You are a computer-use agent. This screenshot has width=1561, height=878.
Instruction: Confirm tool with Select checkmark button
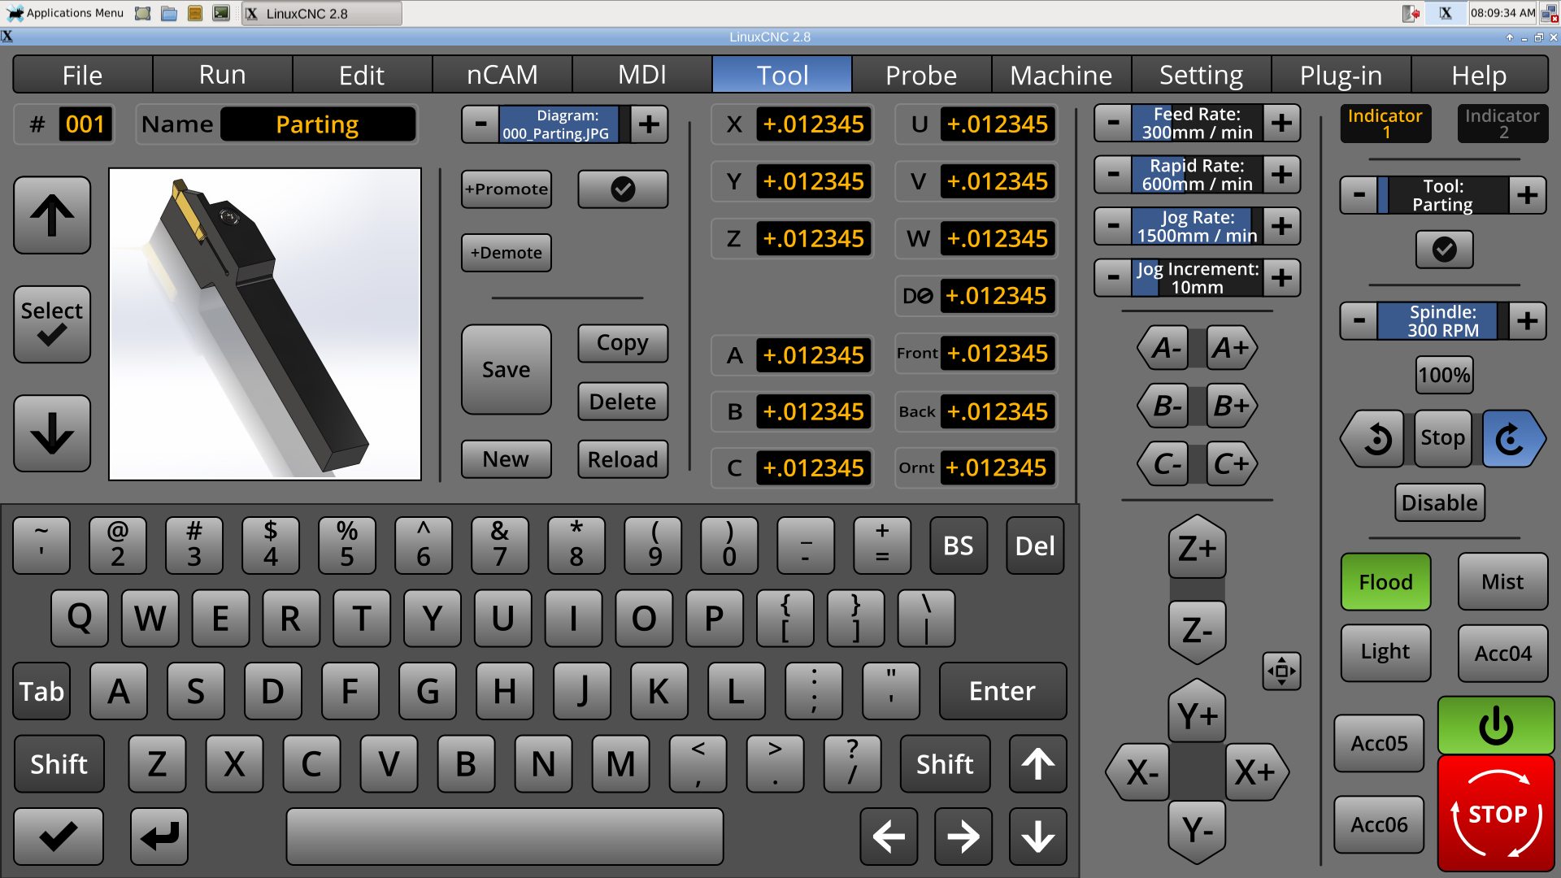pos(52,324)
